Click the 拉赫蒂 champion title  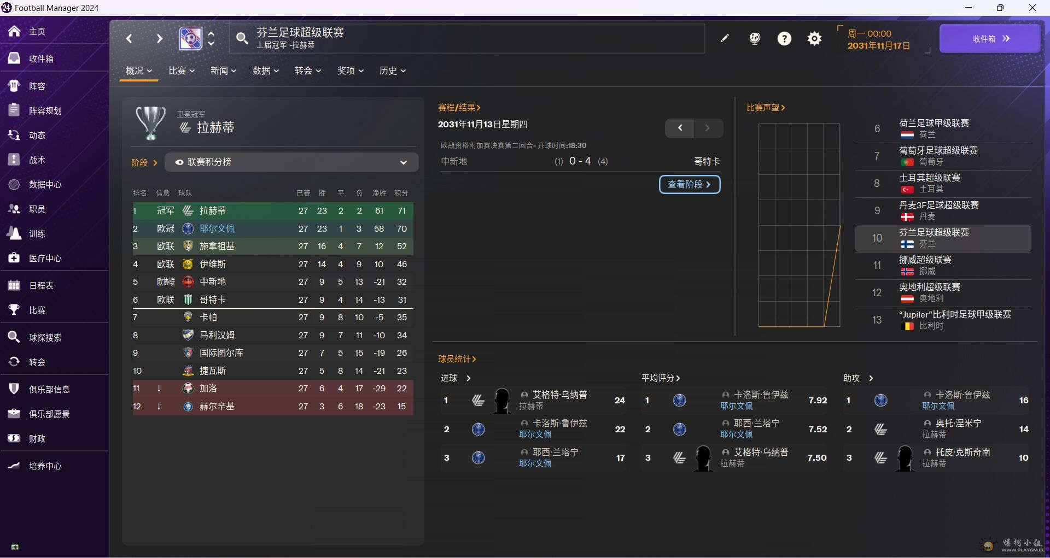coord(215,127)
